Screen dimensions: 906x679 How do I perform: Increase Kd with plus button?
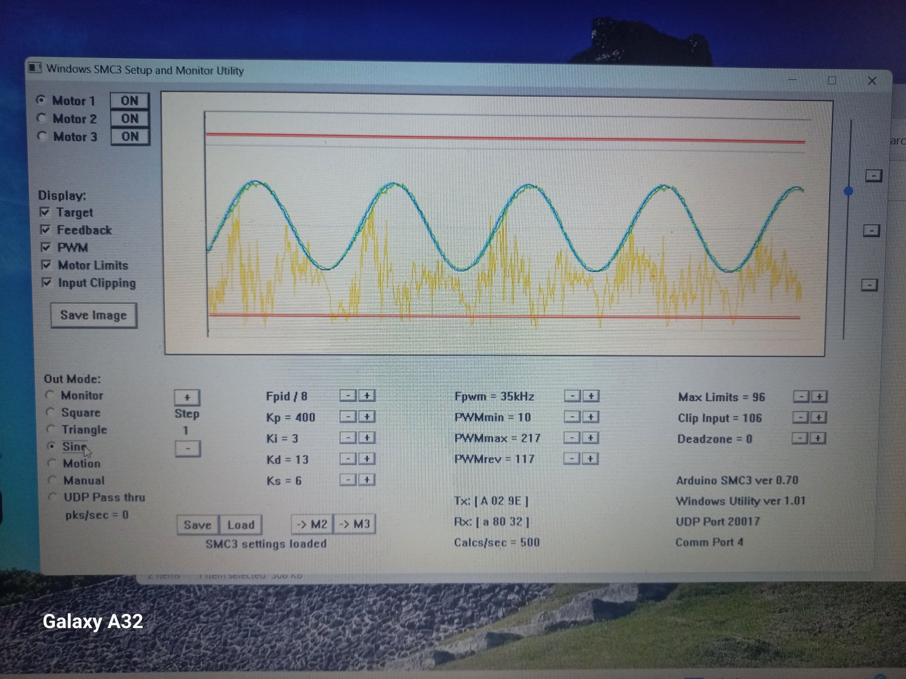click(x=366, y=458)
